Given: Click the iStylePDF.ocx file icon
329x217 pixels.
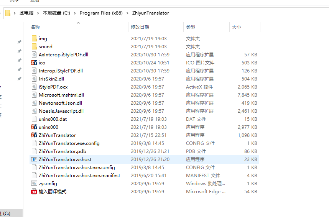Looking at the screenshot, I should pyautogui.click(x=34, y=87).
